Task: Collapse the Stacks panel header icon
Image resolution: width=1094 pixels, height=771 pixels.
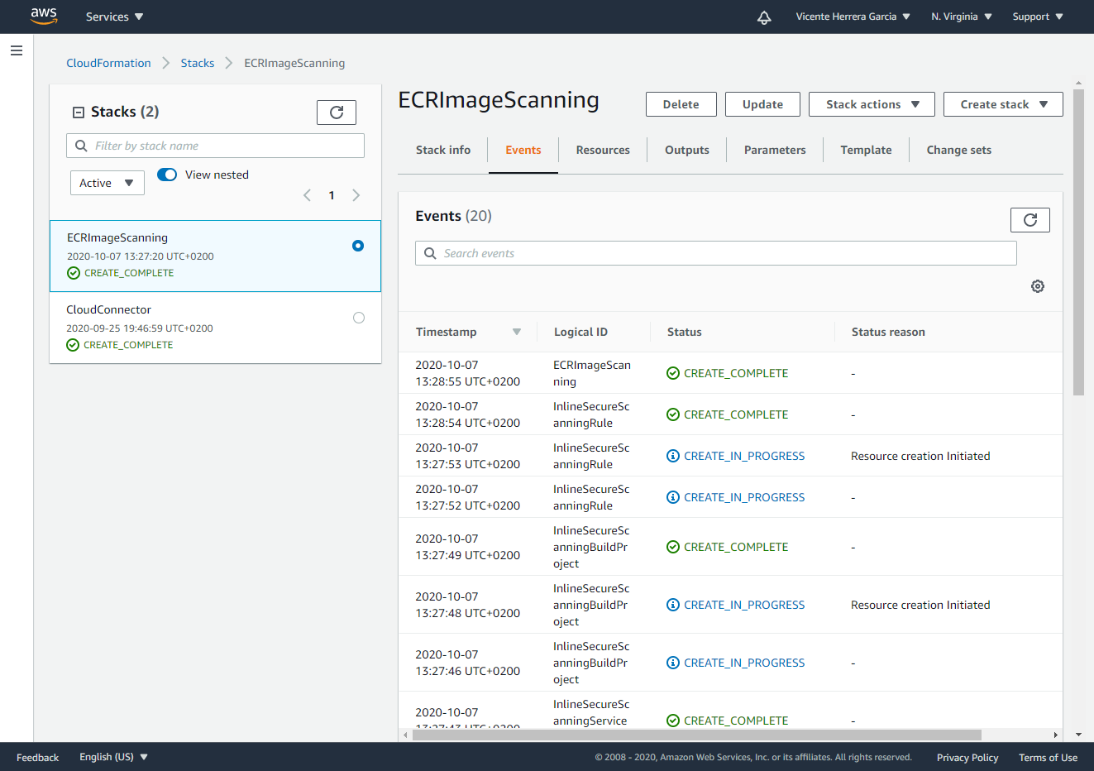Action: click(x=79, y=113)
